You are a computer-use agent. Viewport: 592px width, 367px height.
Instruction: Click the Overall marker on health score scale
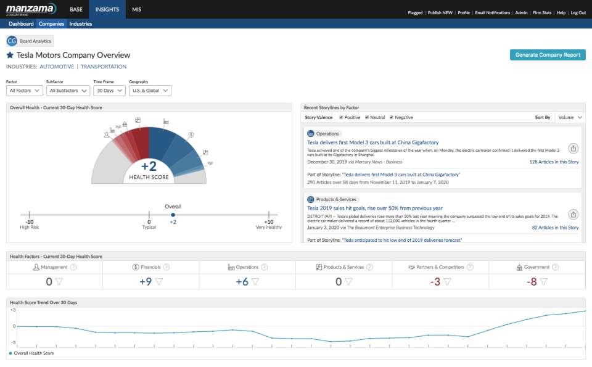tap(173, 215)
